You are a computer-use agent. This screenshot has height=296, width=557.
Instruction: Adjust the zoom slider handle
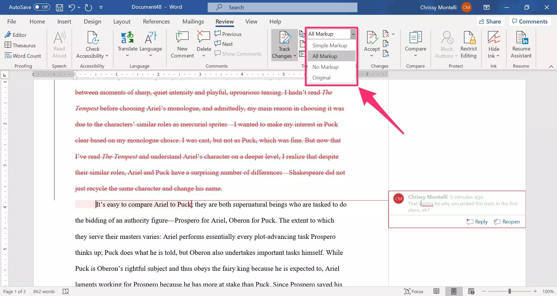509,291
